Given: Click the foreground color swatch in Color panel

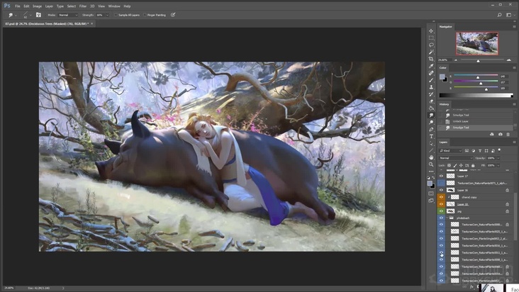Looking at the screenshot, I should coord(442,76).
